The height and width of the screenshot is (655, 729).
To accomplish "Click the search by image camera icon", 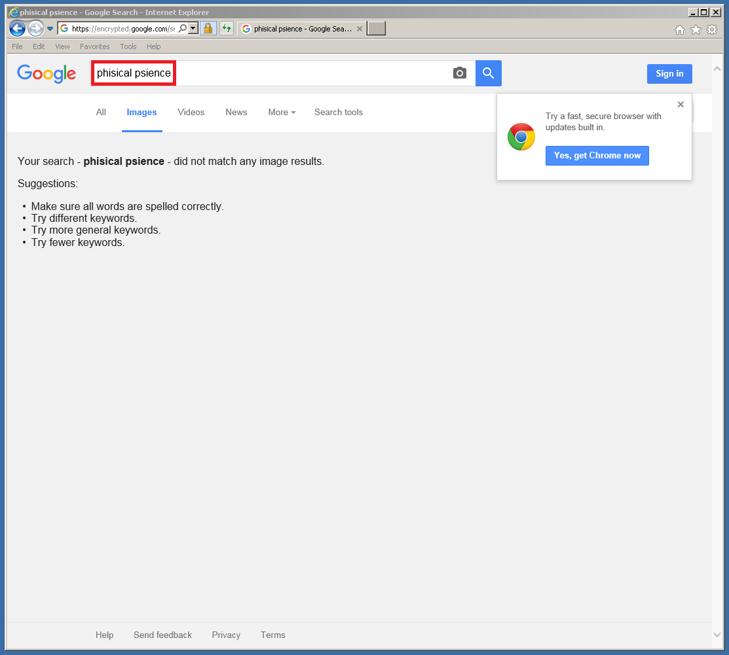I will (x=459, y=73).
